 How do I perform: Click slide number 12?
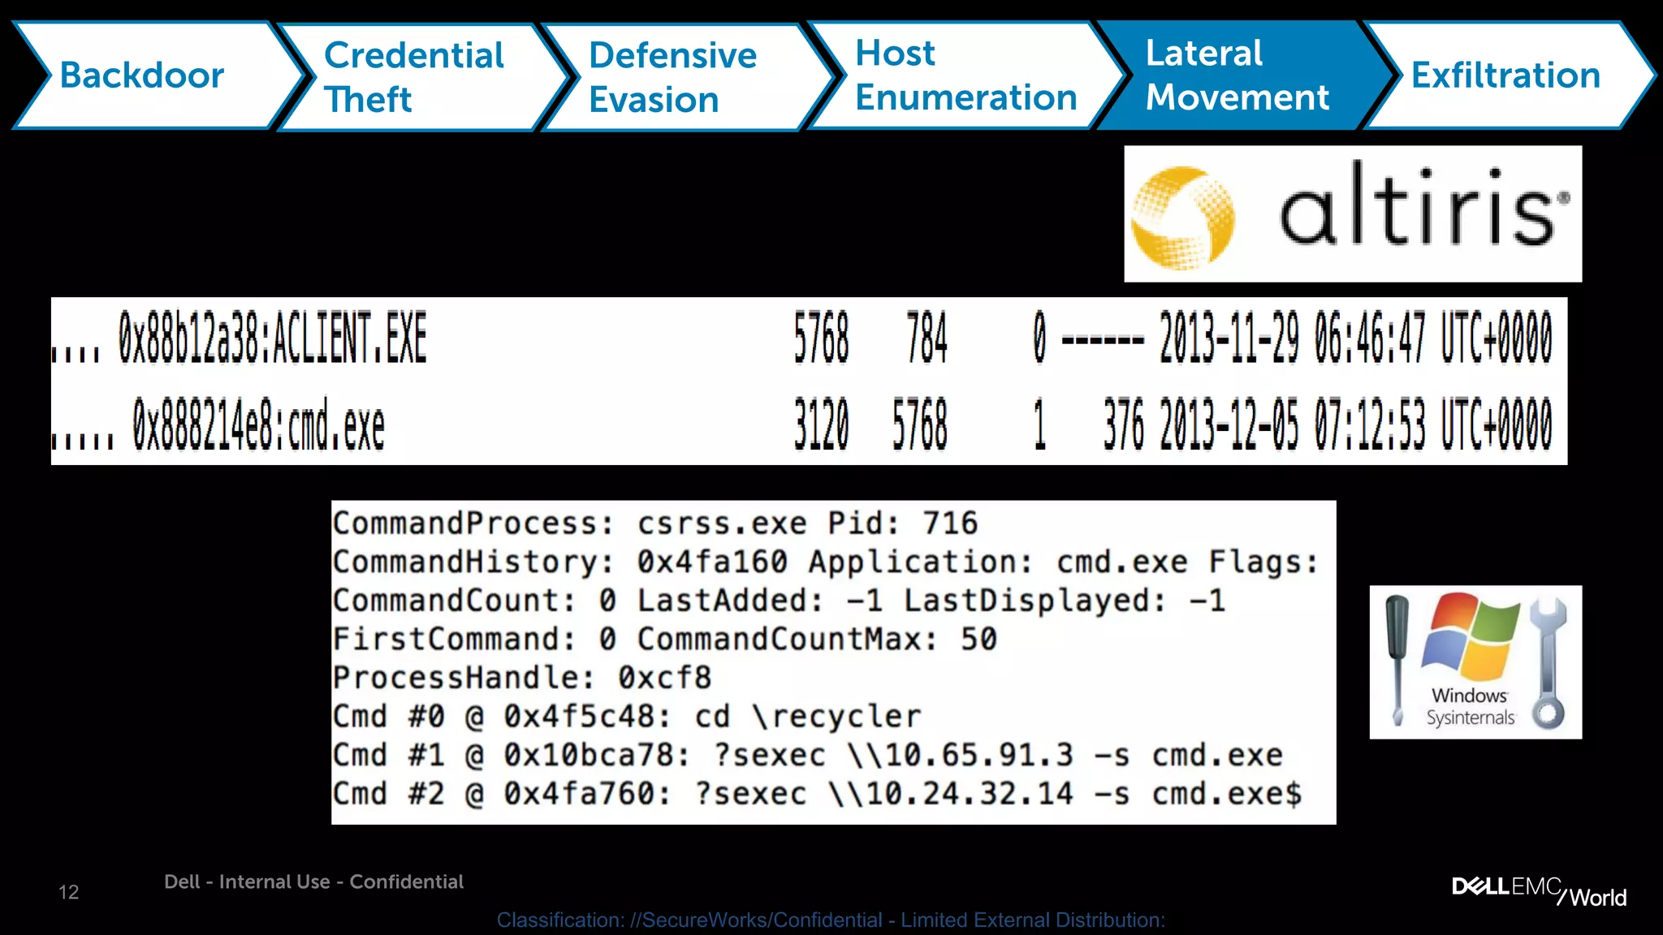[69, 893]
